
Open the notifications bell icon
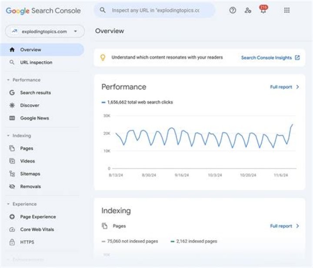click(263, 10)
